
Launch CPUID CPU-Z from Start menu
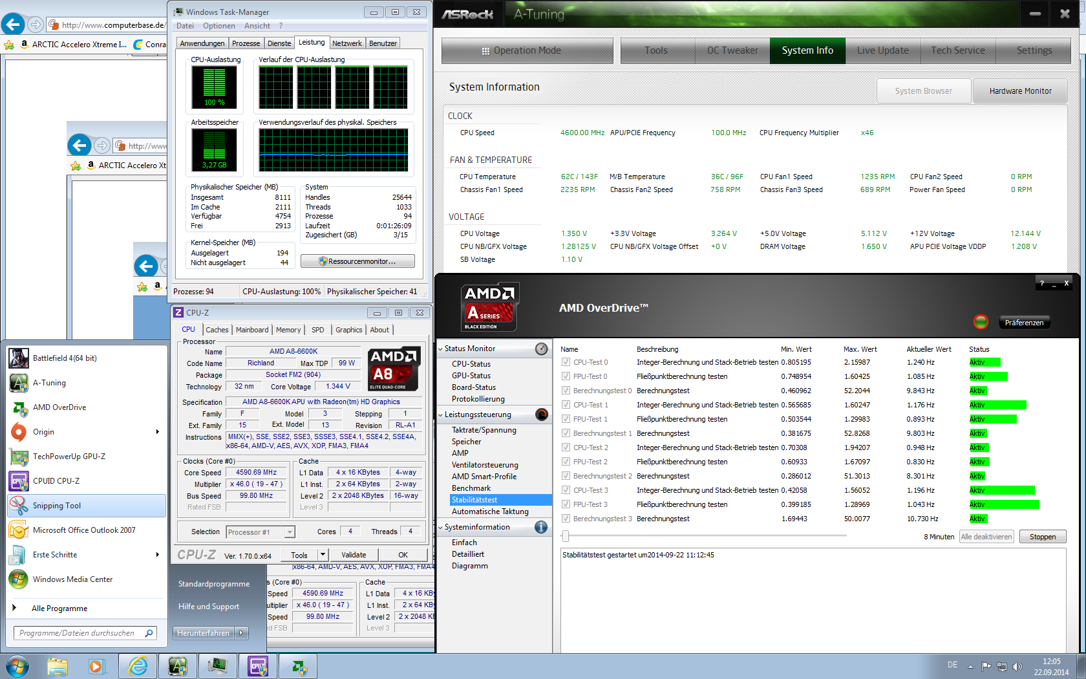pos(87,481)
